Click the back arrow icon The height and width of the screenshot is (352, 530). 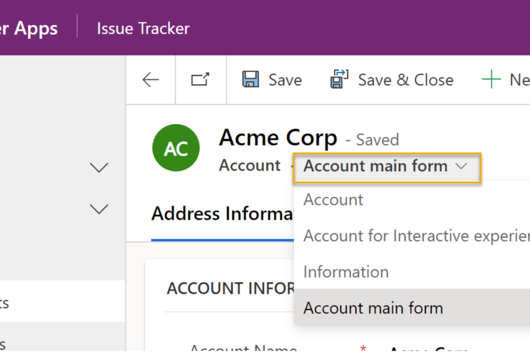150,80
